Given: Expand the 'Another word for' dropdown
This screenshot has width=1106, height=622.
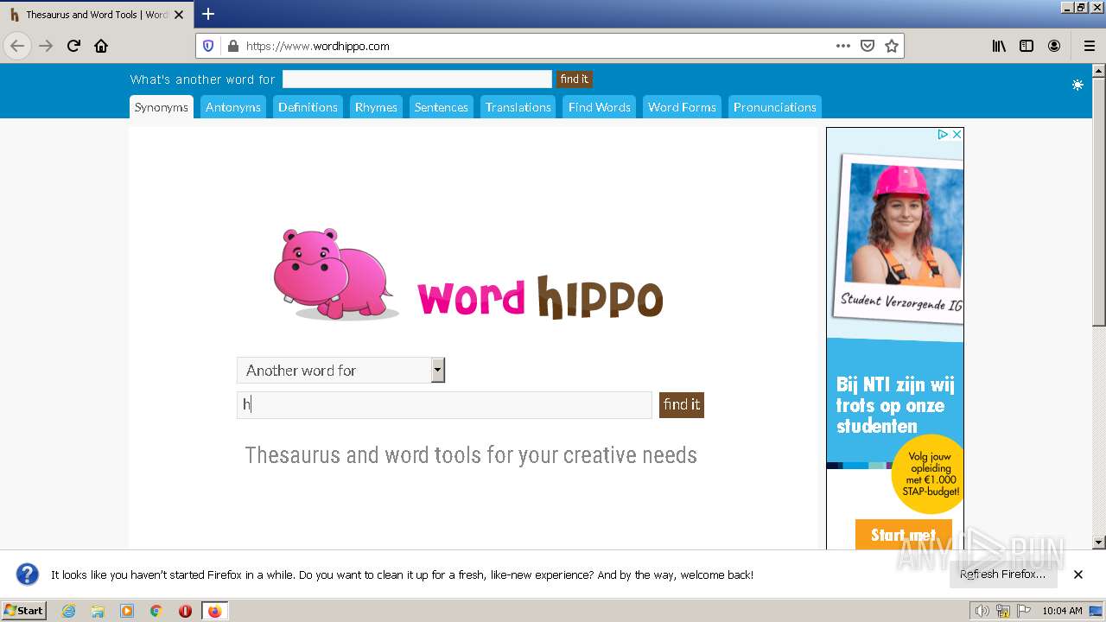Looking at the screenshot, I should (340, 371).
